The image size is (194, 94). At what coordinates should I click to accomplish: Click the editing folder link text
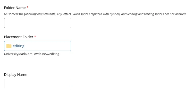pos(19,46)
